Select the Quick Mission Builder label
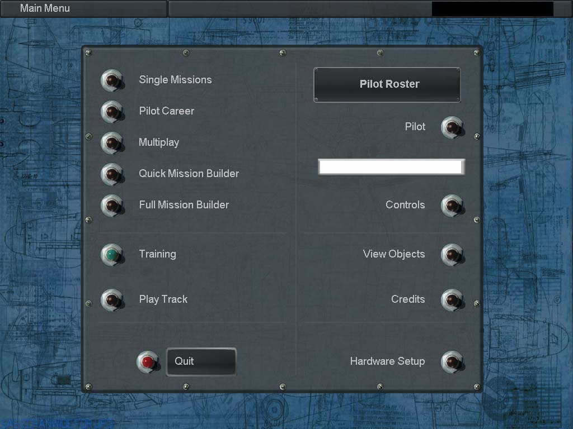The width and height of the screenshot is (573, 429). pos(189,173)
